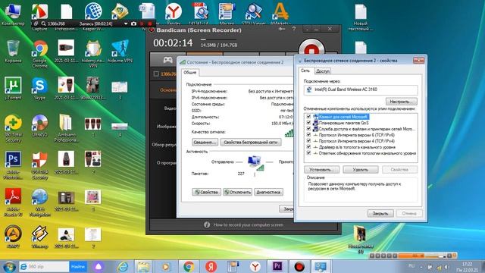Open the red Yandex Я taskbar icon
Viewport: 485px width, 273px height.
point(211,266)
